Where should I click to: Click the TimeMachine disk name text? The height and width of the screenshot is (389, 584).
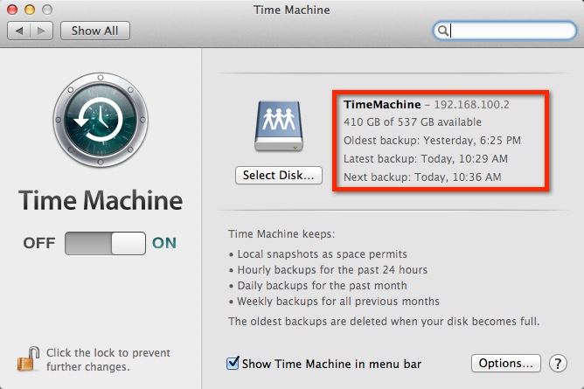point(382,105)
